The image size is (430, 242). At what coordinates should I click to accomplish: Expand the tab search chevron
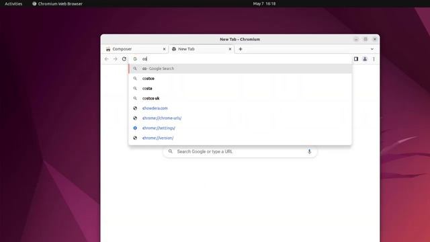[372, 49]
